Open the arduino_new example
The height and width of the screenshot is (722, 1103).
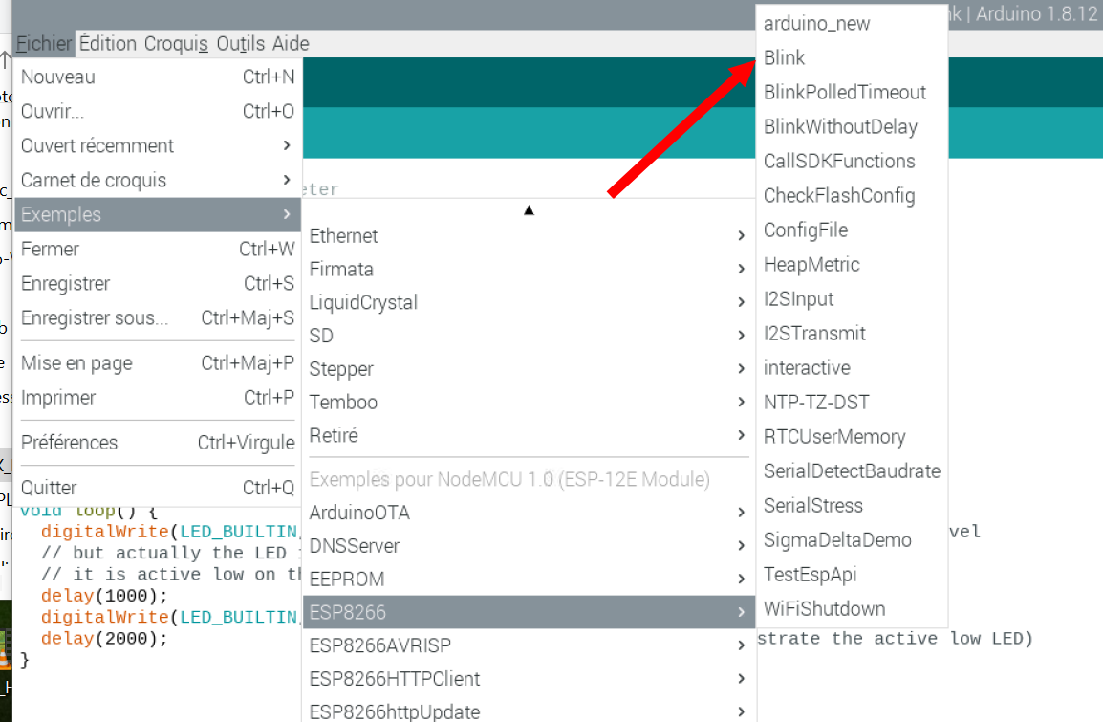pyautogui.click(x=852, y=23)
